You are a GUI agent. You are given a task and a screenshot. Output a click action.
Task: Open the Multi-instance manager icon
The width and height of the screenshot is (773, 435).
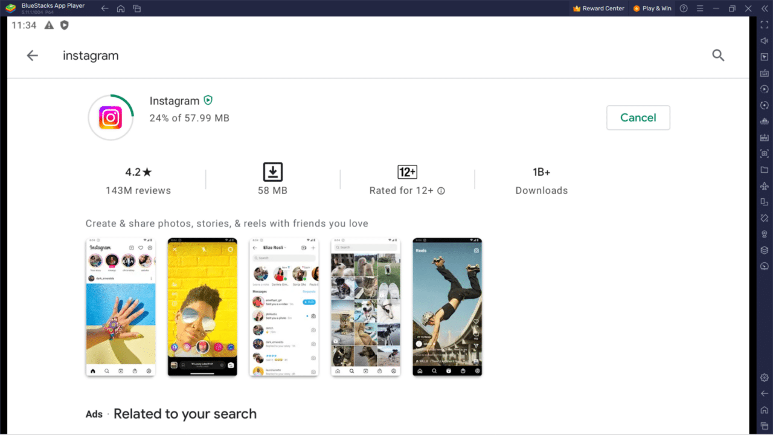[764, 203]
